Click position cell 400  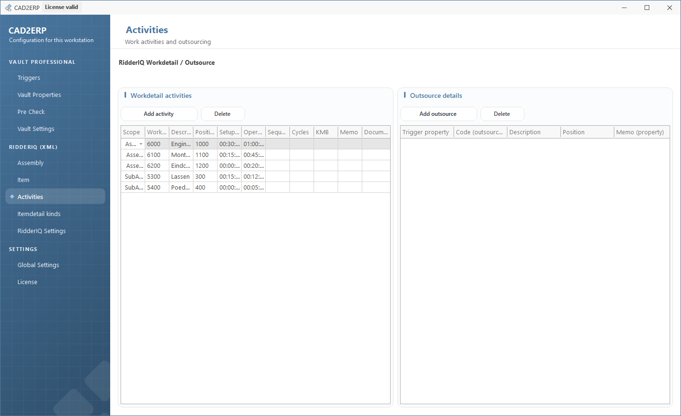[205, 188]
